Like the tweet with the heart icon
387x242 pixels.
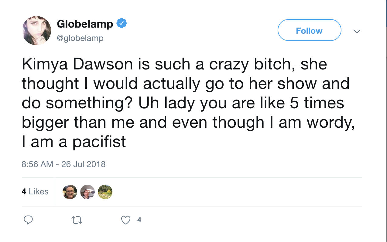[125, 220]
